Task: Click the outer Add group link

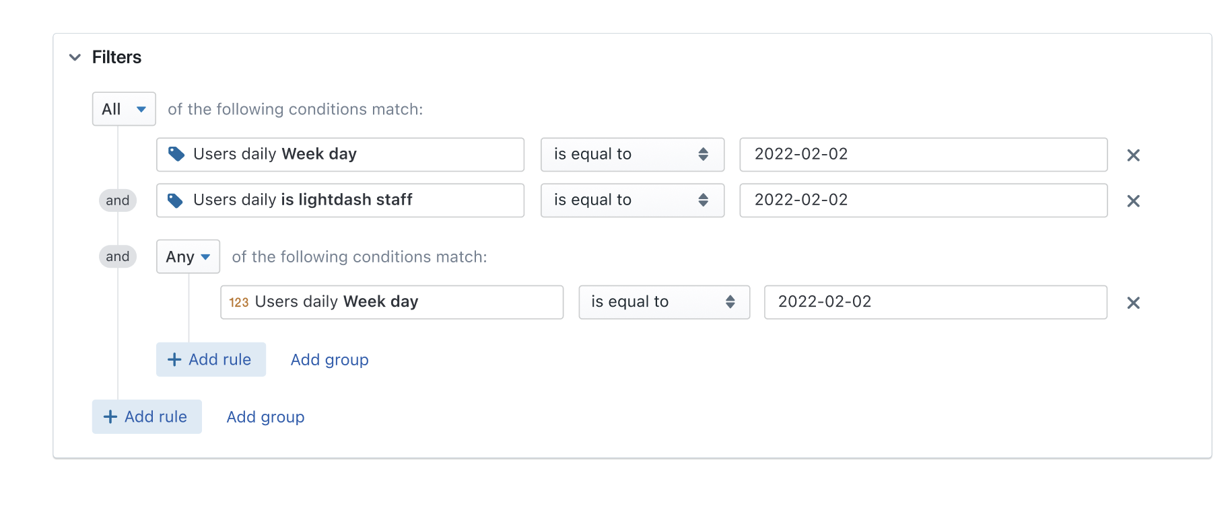Action: [x=265, y=416]
